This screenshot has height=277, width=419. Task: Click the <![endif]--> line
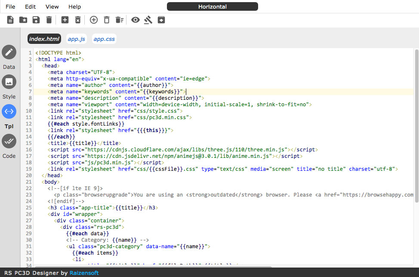(66, 201)
